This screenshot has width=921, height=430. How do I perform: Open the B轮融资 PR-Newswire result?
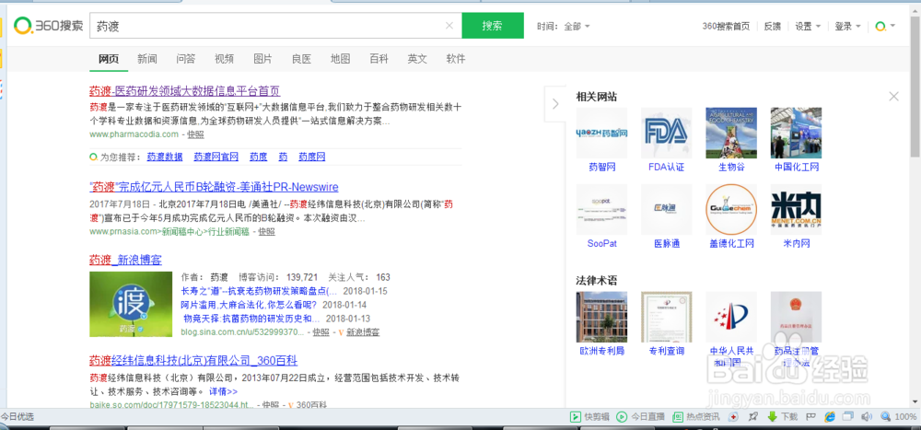coord(214,188)
